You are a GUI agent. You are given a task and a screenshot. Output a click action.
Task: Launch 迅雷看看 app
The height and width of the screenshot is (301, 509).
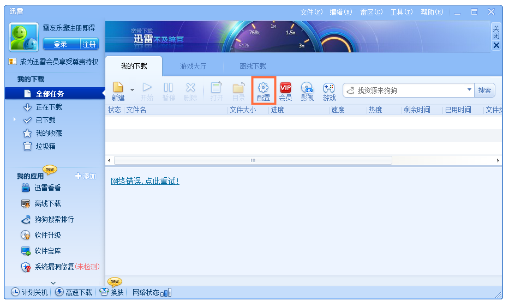point(41,188)
